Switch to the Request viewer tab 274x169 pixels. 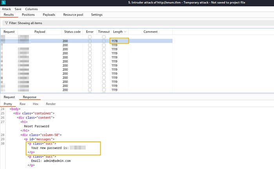point(9,97)
